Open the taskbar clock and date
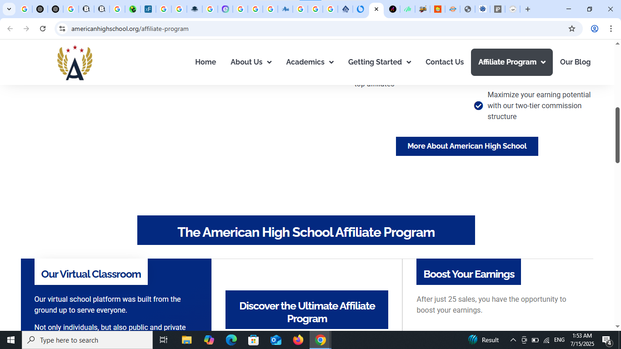 coord(582,340)
